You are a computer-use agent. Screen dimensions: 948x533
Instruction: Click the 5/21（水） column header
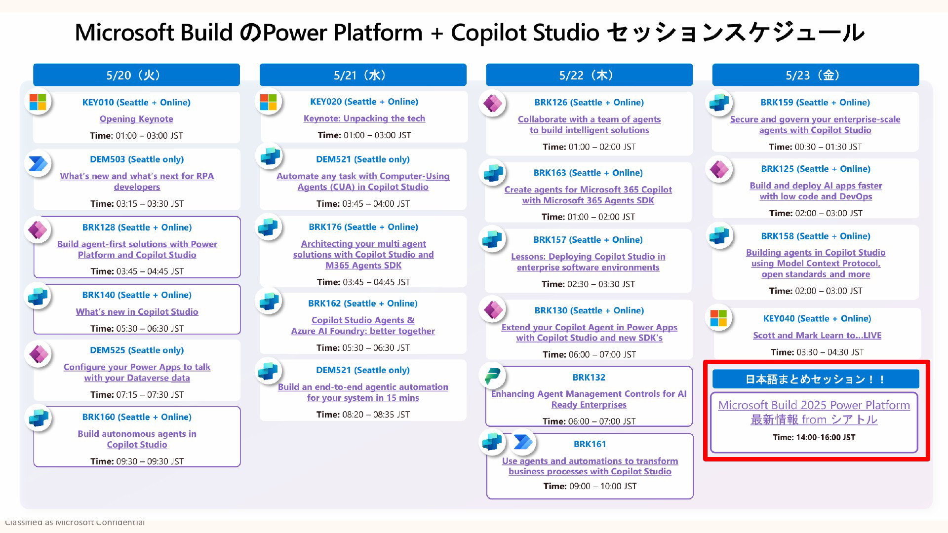[x=363, y=75]
